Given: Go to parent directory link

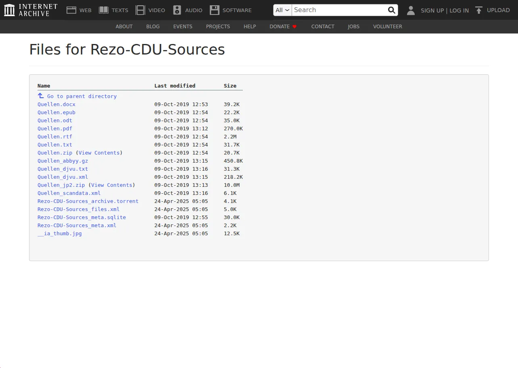Looking at the screenshot, I should [82, 96].
